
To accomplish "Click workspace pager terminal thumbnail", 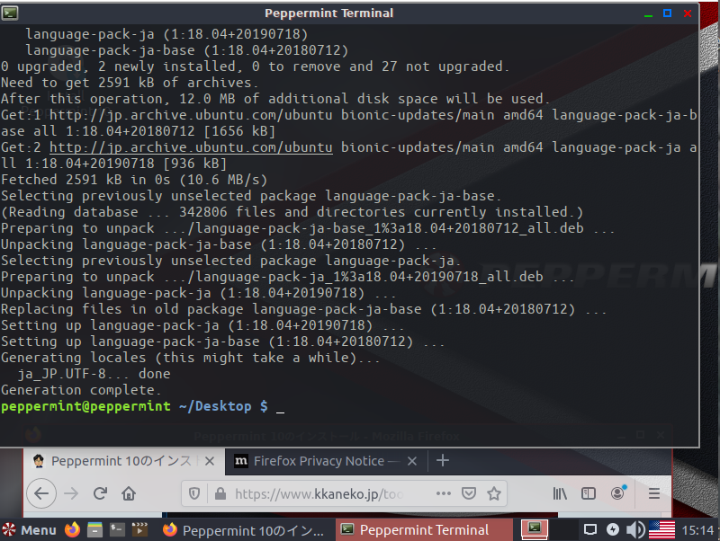I will point(535,529).
